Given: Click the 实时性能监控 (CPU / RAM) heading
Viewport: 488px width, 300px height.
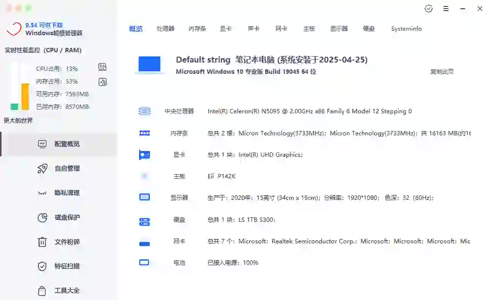Looking at the screenshot, I should [43, 50].
